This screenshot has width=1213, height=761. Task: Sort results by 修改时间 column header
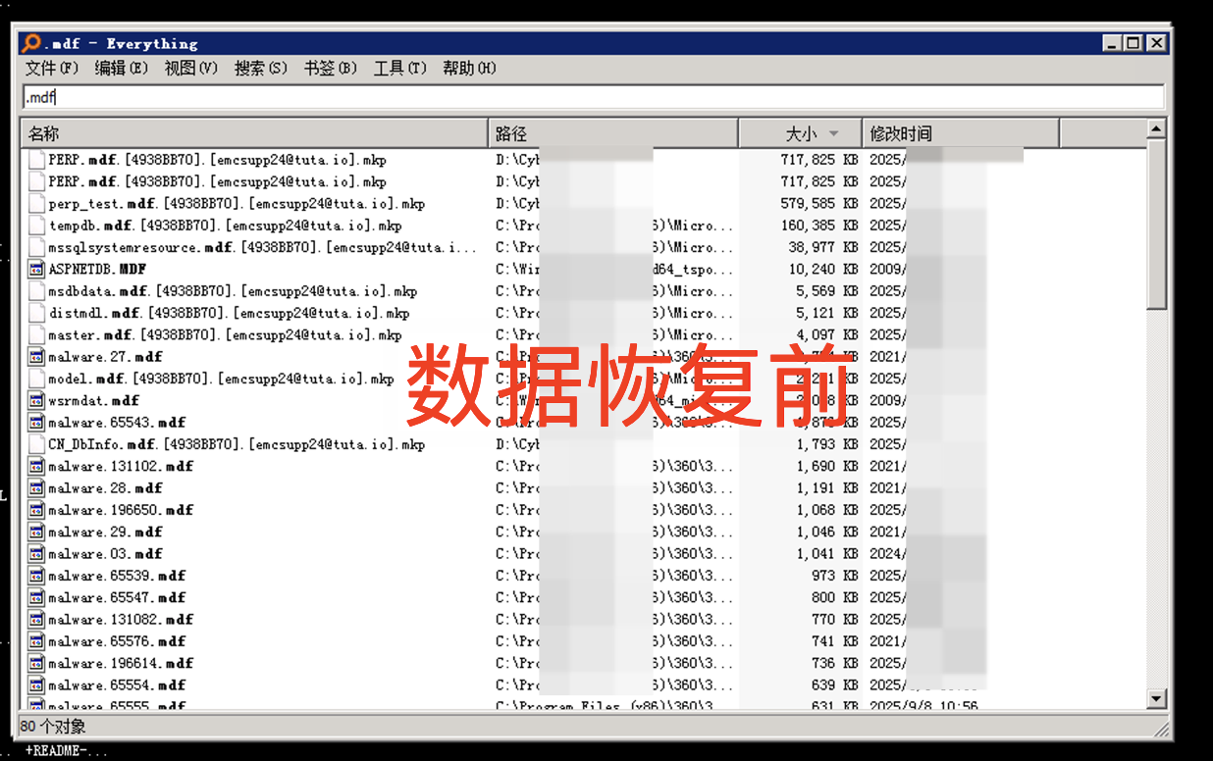coord(959,133)
